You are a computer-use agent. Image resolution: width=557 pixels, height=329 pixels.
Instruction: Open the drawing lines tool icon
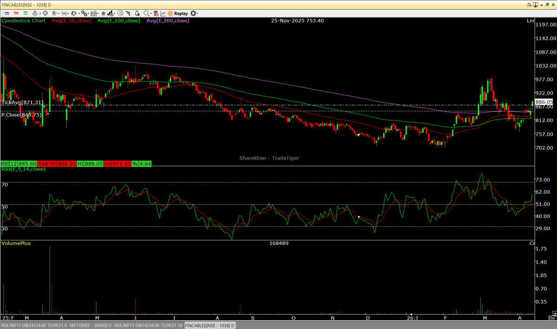pyautogui.click(x=64, y=13)
